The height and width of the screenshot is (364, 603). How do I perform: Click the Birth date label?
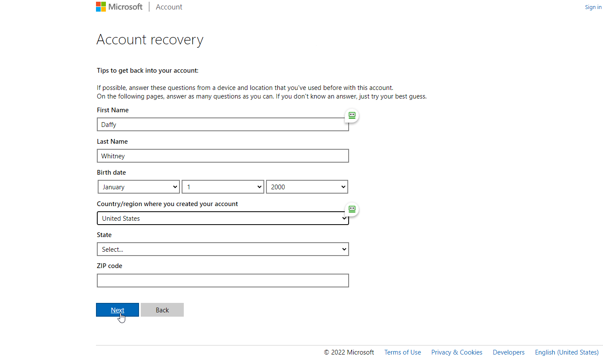click(111, 173)
